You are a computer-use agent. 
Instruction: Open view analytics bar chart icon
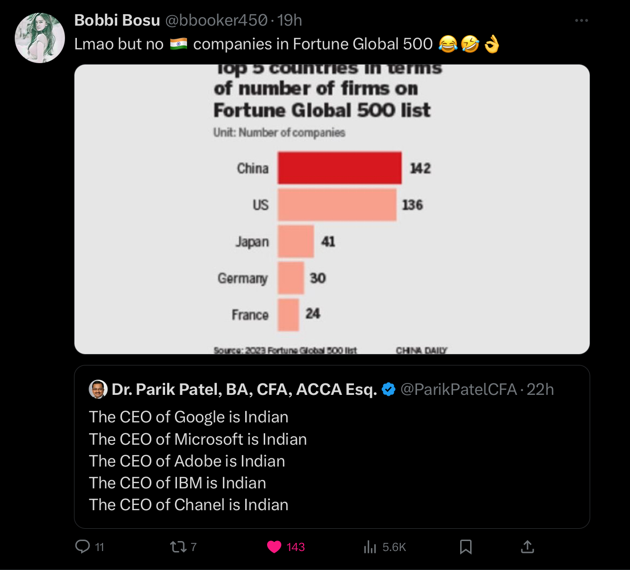point(370,547)
